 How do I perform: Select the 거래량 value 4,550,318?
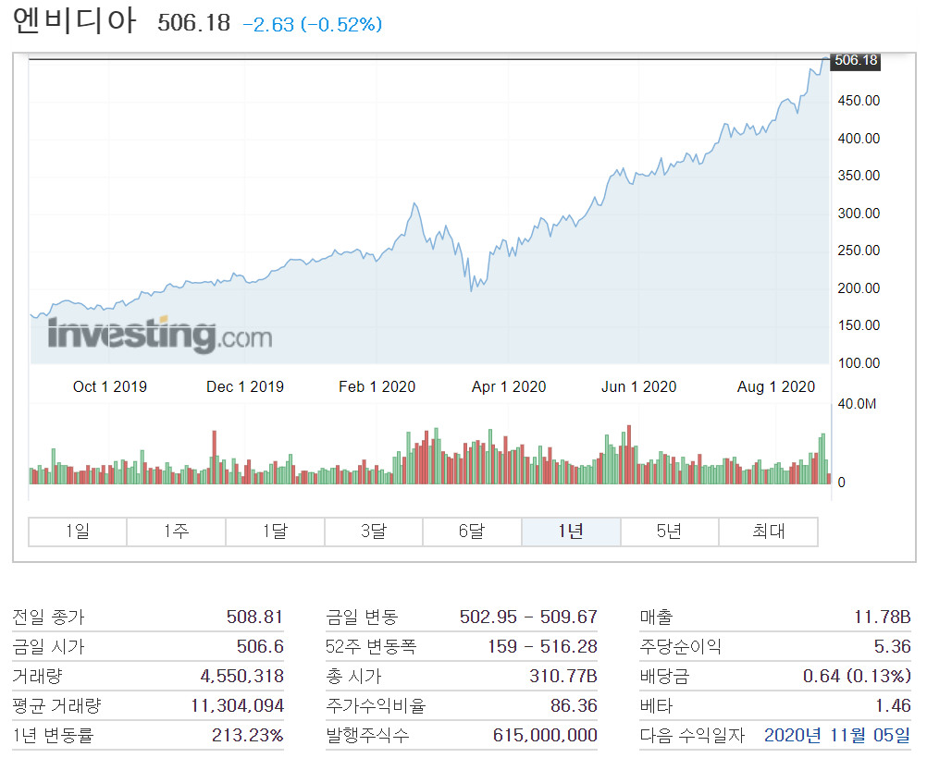[x=242, y=676]
